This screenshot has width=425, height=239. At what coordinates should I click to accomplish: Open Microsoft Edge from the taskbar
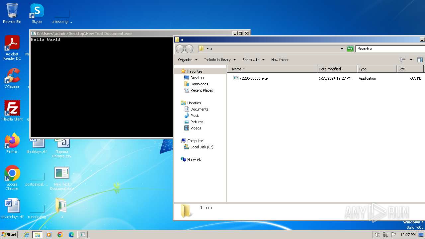coord(71,235)
